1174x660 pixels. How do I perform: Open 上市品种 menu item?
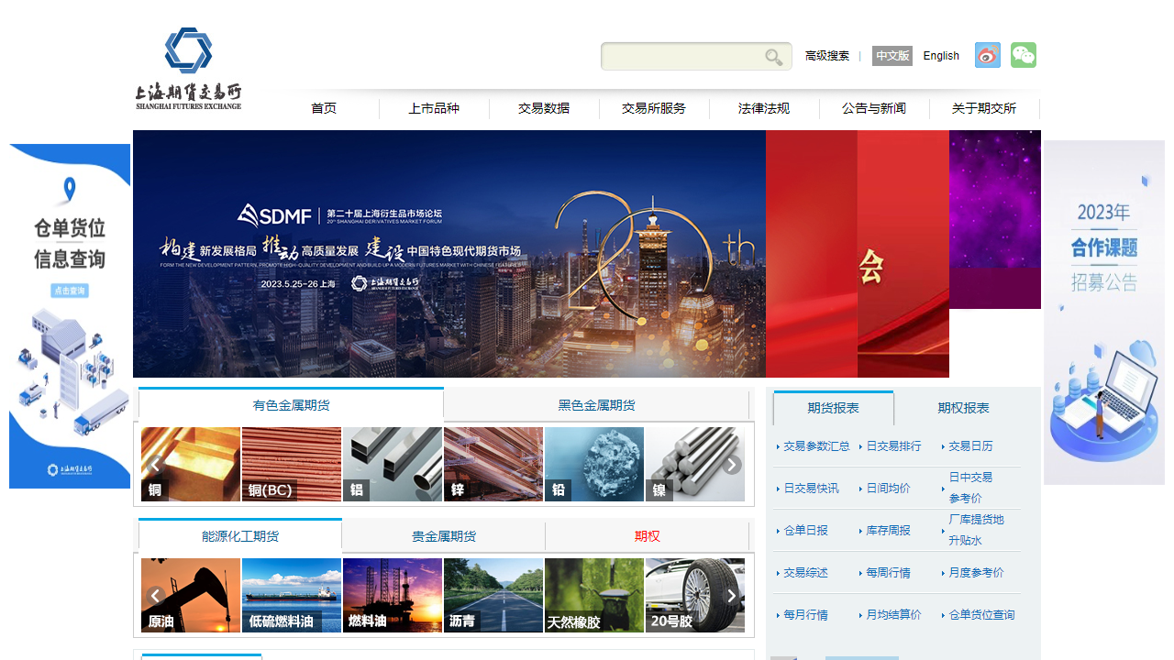tap(434, 108)
